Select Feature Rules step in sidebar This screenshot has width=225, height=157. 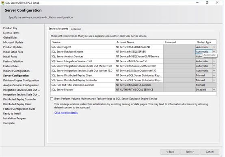[x=11, y=66]
